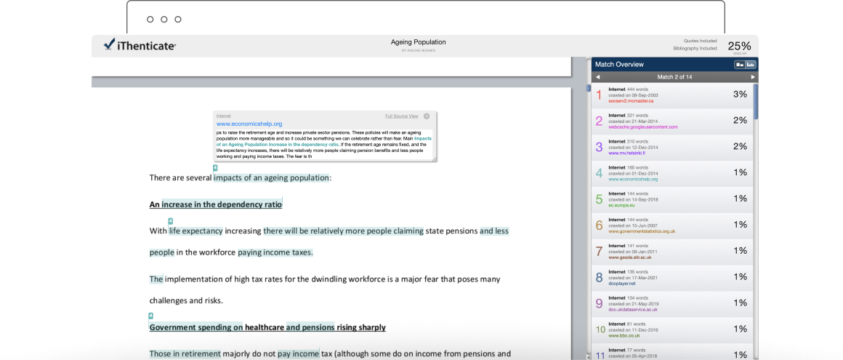This screenshot has width=843, height=360.
Task: Select match 8 docplayer.net
Action: click(672, 279)
